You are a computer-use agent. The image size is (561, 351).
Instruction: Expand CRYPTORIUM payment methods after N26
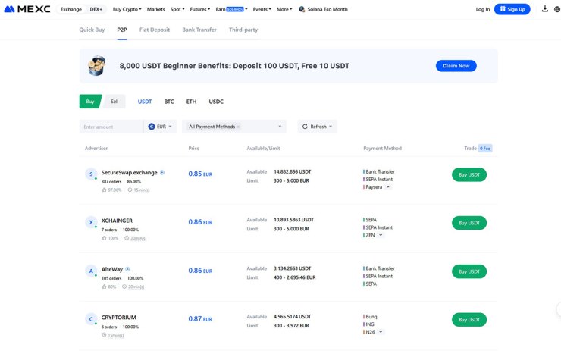[x=381, y=332]
